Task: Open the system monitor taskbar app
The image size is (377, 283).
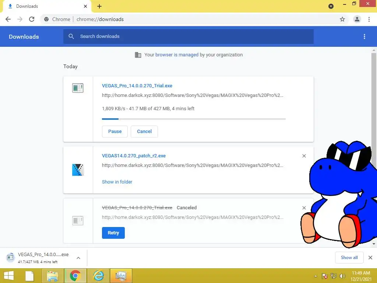Action: pyautogui.click(x=121, y=276)
